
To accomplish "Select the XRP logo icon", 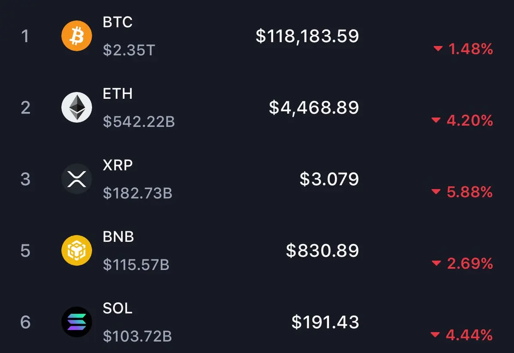I will point(77,179).
